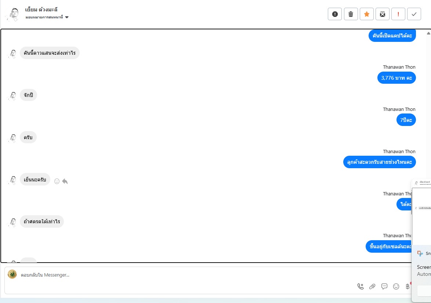Click customer name เยี้ยม ด้วงมะลี
The height and width of the screenshot is (303, 431).
[x=41, y=10]
